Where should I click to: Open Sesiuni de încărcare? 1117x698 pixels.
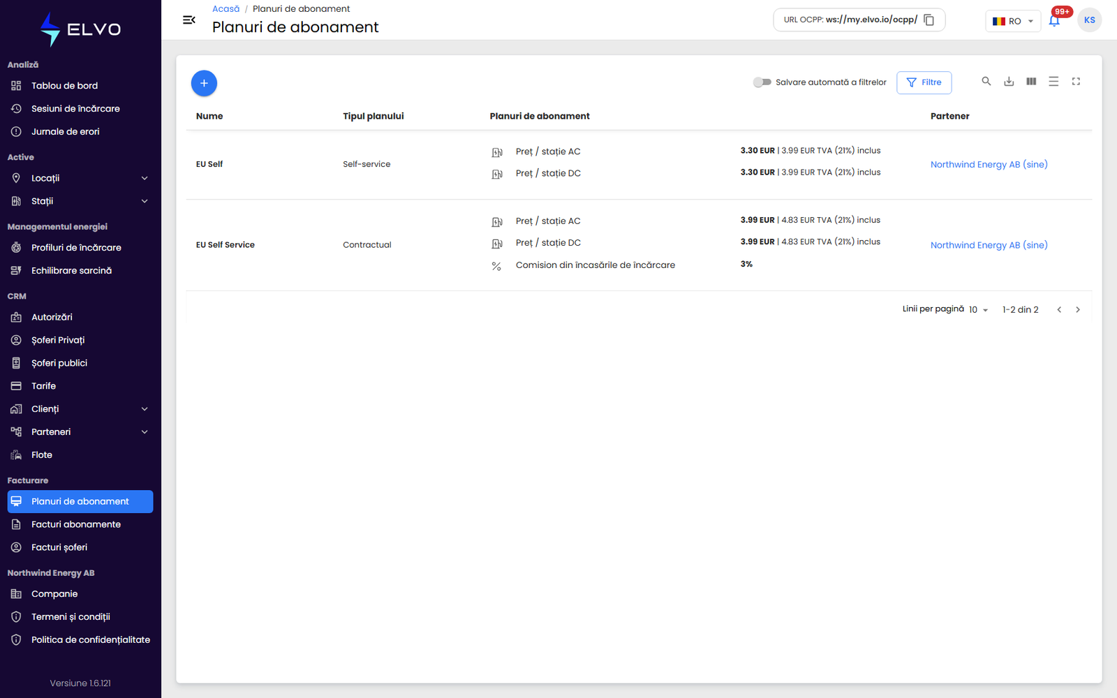coord(80,109)
